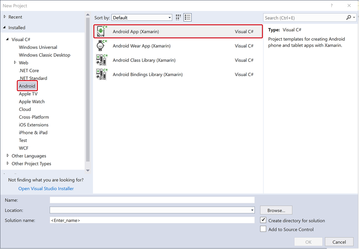Click the OK button
359x249 pixels.
pyautogui.click(x=308, y=242)
